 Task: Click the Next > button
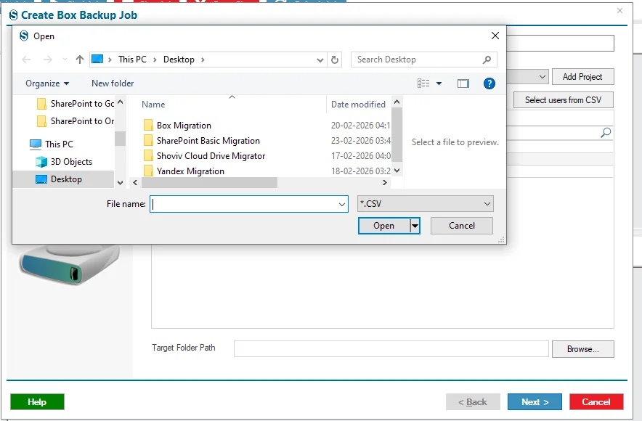(535, 402)
